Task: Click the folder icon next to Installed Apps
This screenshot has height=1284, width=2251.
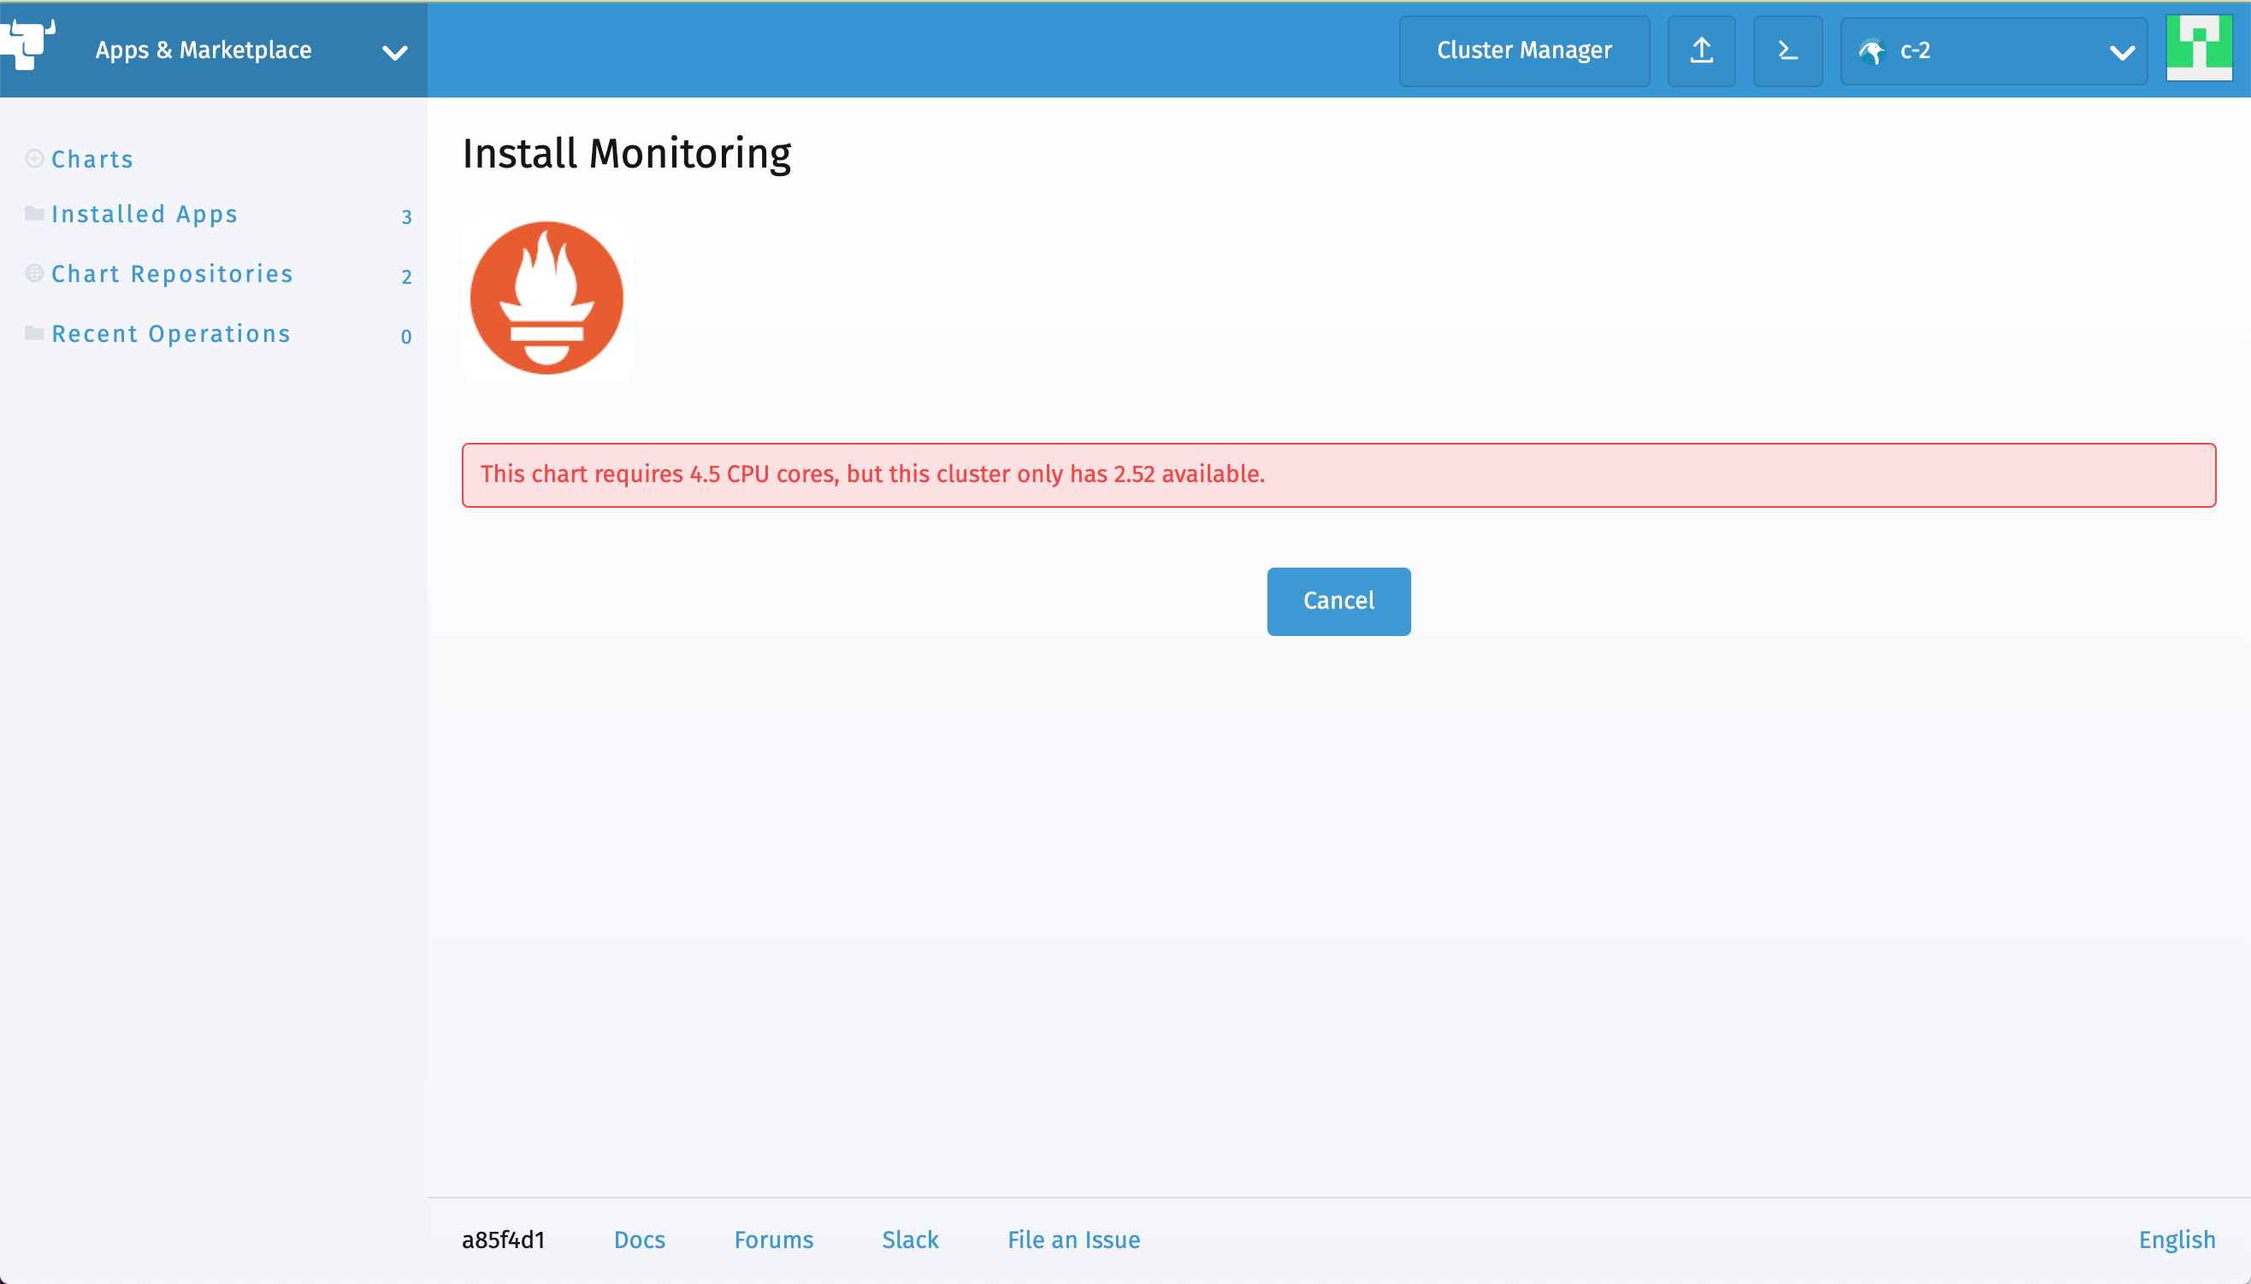Action: pos(33,214)
